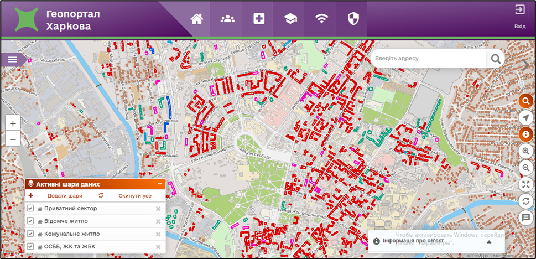This screenshot has height=259, width=536.
Task: Collapse the Активні шари даних panel
Action: (160, 183)
